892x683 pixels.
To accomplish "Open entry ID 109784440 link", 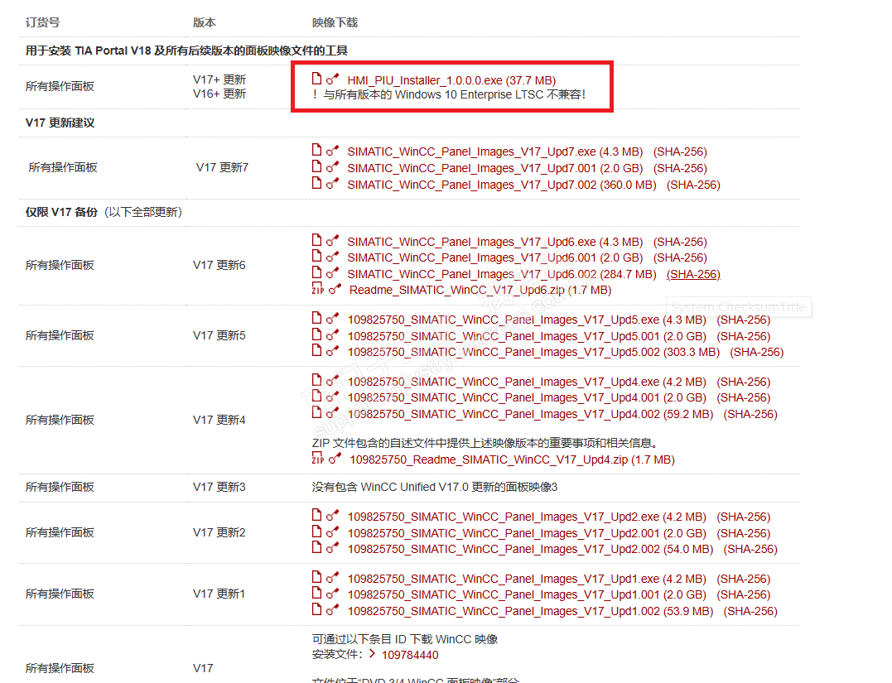I will (x=410, y=655).
